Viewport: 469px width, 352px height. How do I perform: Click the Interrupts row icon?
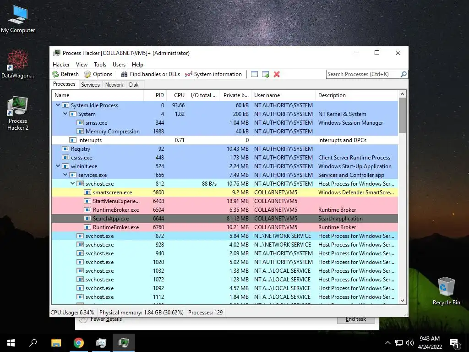coord(73,140)
